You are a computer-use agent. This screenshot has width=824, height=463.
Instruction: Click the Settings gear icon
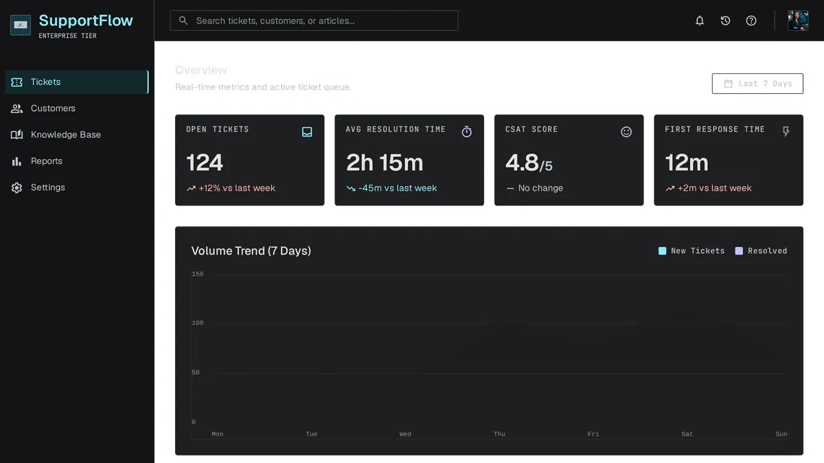coord(16,187)
